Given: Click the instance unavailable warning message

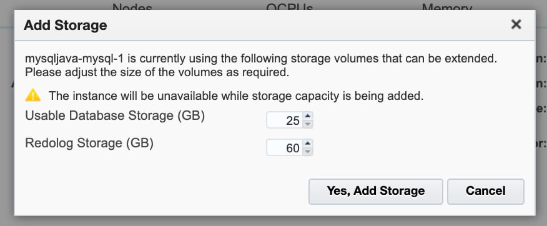Looking at the screenshot, I should tap(236, 96).
